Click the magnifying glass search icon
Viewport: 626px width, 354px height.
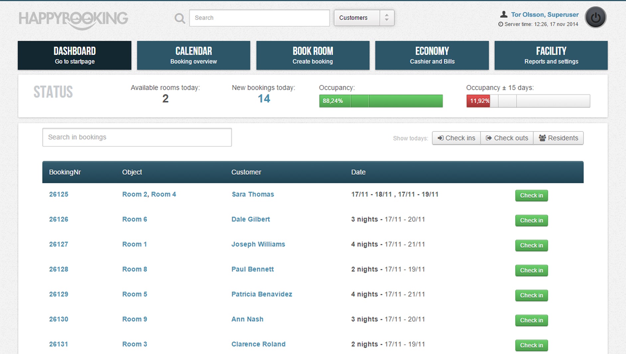point(180,18)
